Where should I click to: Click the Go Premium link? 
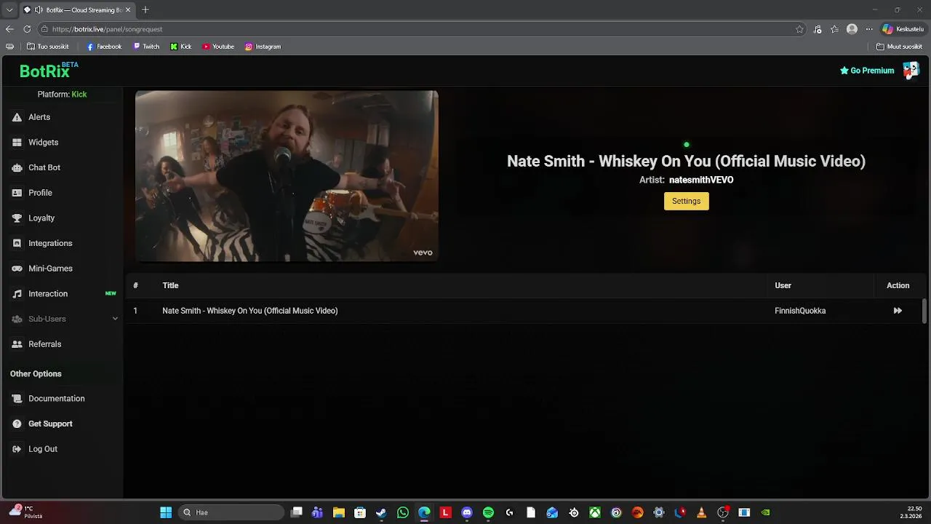coord(867,71)
